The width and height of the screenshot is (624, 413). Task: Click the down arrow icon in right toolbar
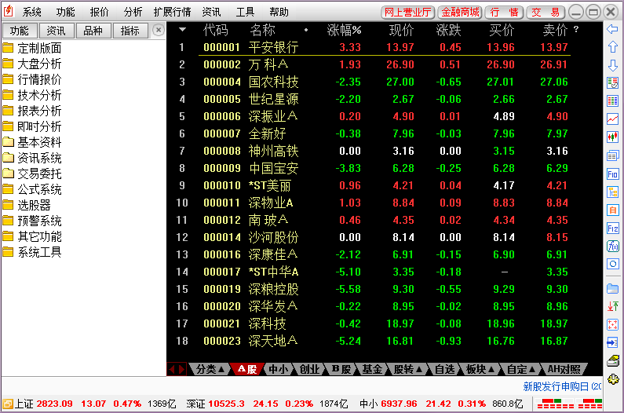[613, 65]
